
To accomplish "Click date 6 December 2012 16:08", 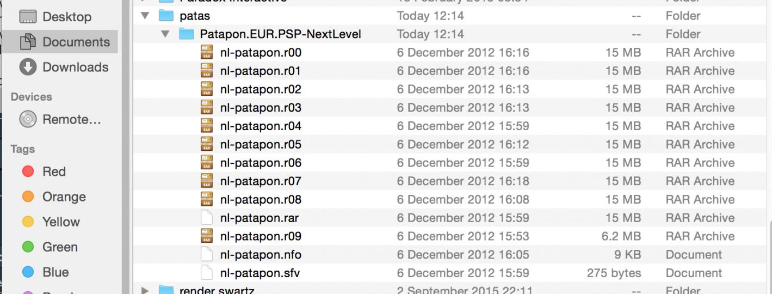I will point(463,199).
